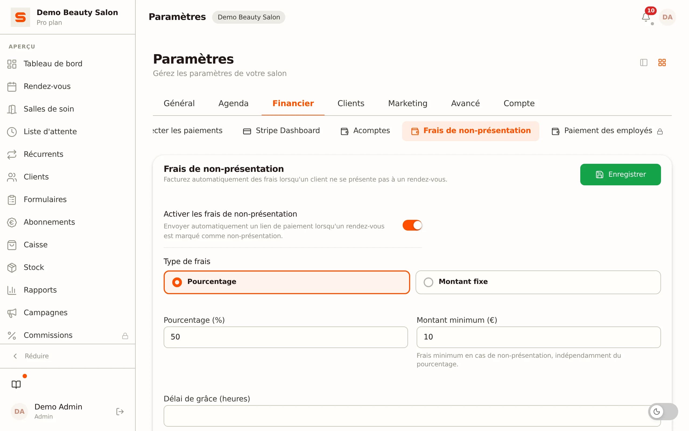Open the DA avatar in top header
Viewport: 689px width, 431px height.
[667, 17]
